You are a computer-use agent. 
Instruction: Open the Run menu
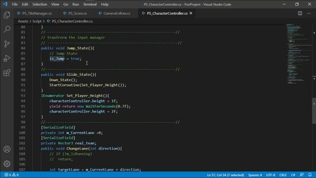(x=76, y=4)
